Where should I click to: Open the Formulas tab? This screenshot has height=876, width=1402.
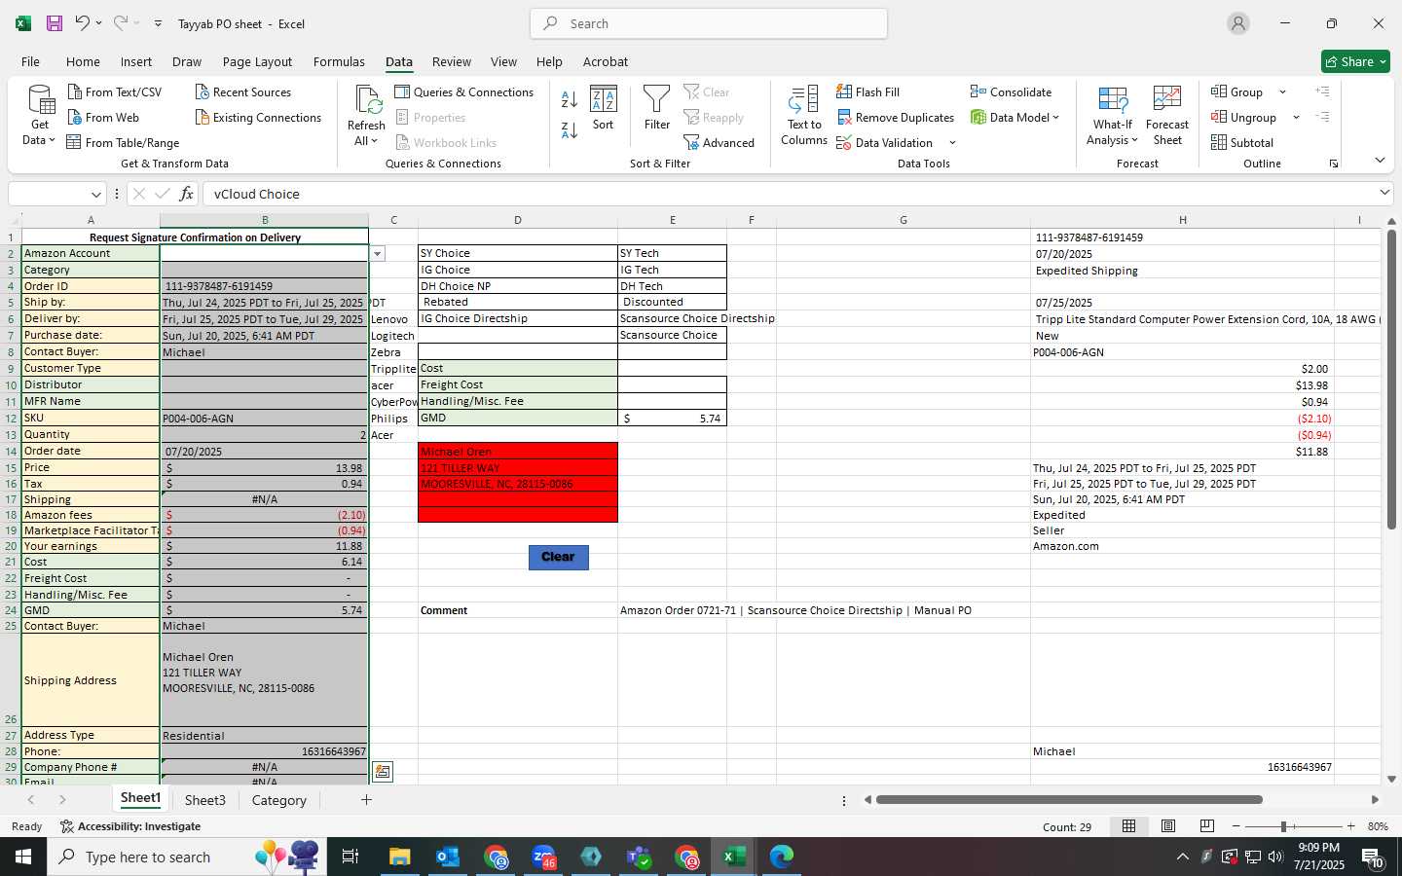(x=339, y=61)
